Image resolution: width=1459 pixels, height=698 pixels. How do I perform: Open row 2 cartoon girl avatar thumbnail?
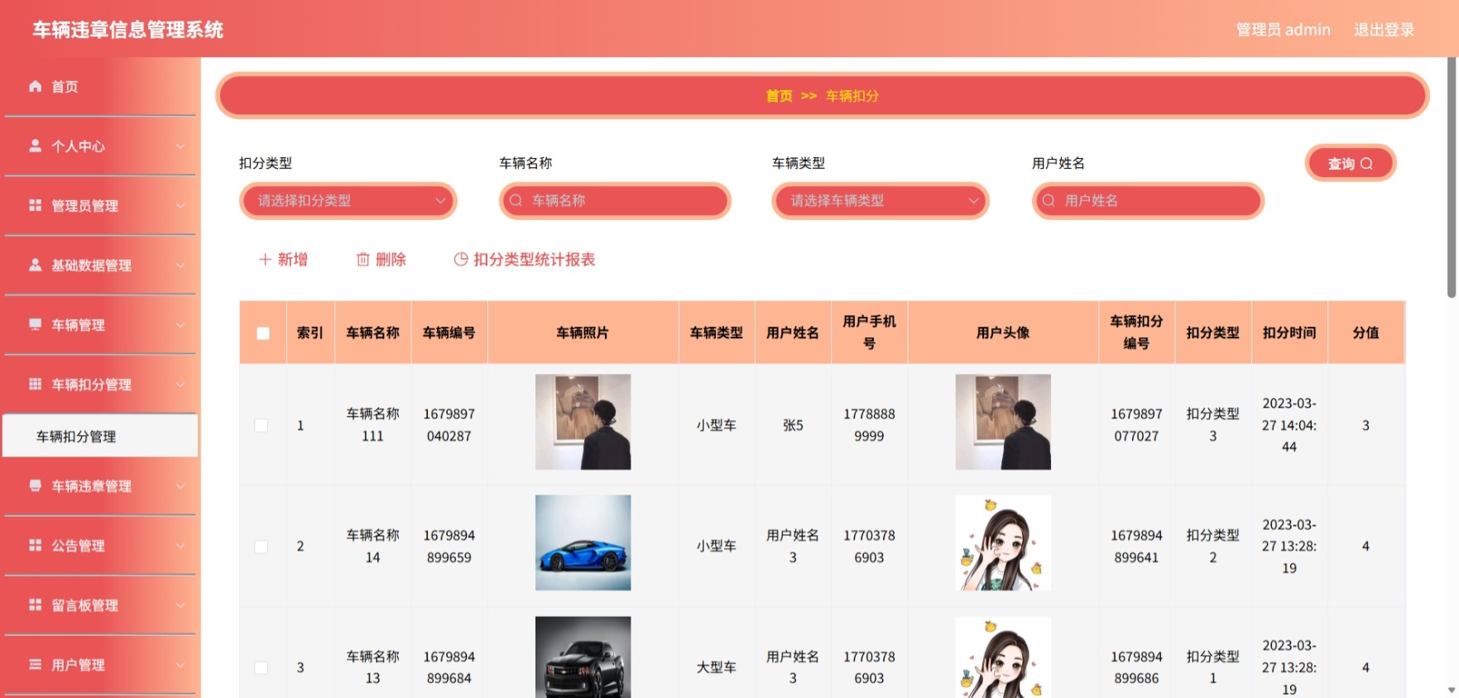pyautogui.click(x=1003, y=543)
